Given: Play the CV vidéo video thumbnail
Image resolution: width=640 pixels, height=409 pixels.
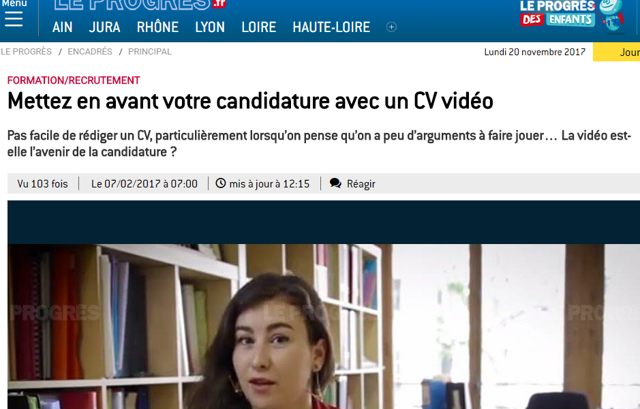Looking at the screenshot, I should [324, 305].
